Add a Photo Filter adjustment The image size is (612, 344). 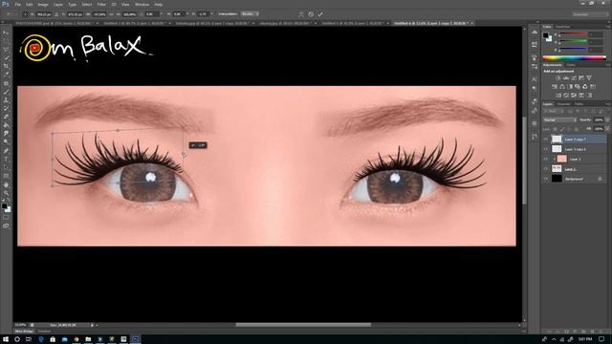coord(578,87)
